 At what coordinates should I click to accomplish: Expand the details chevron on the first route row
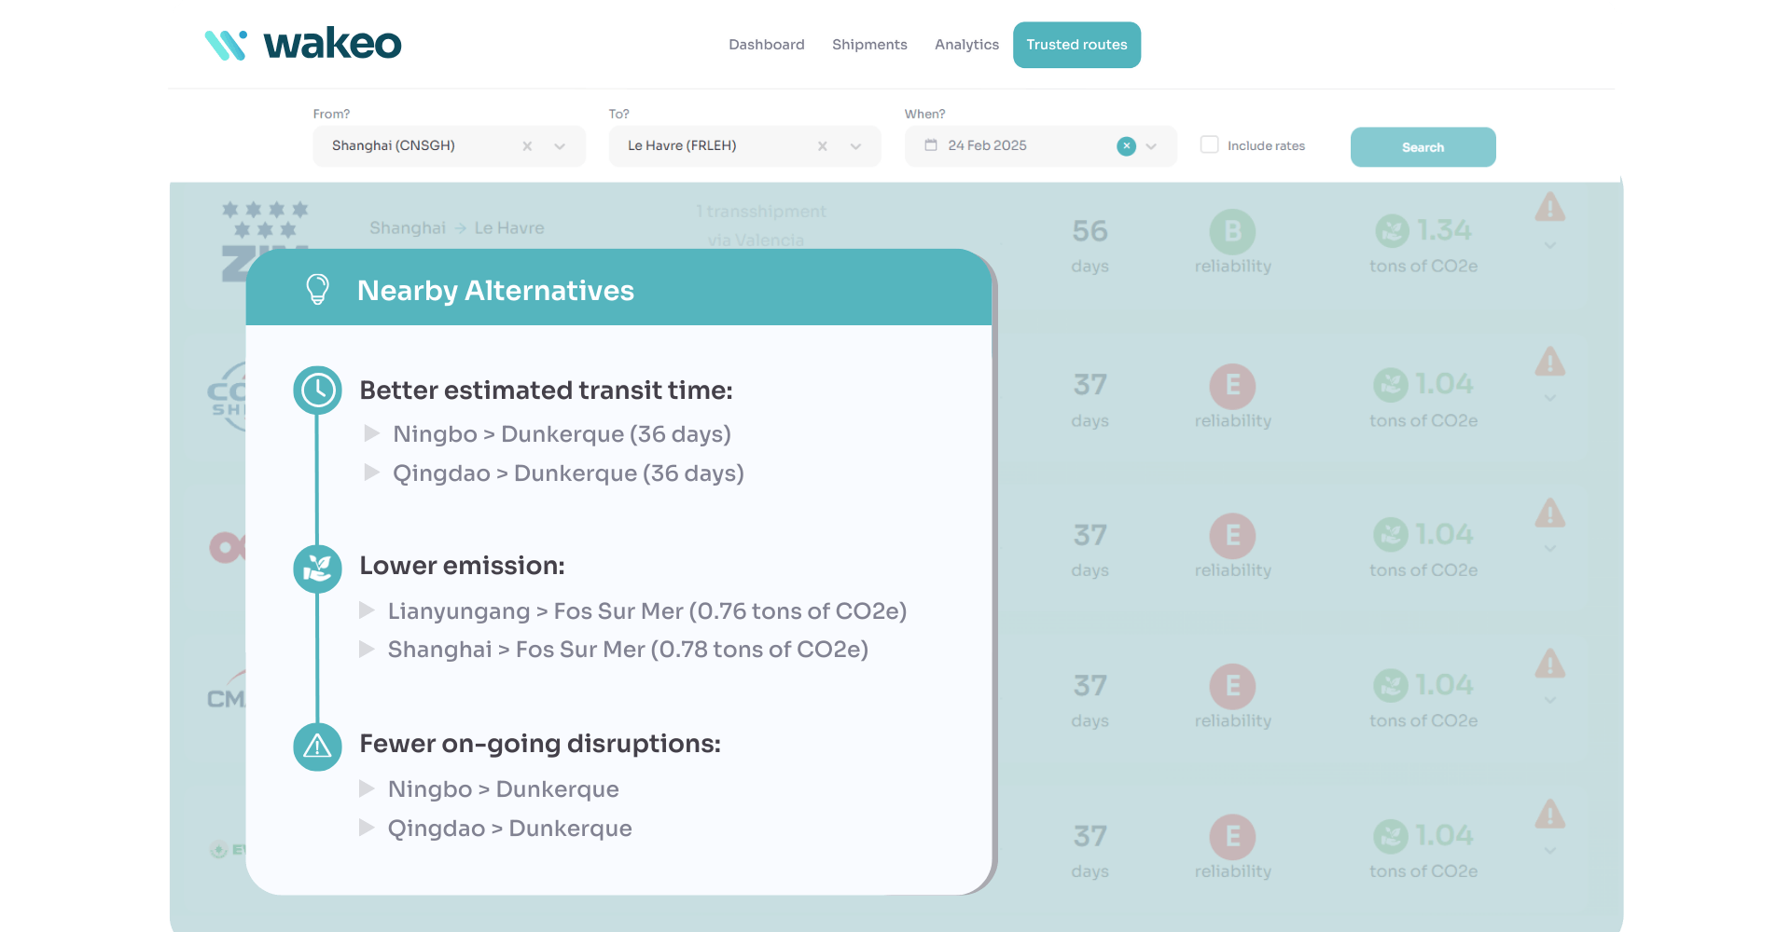point(1549,245)
